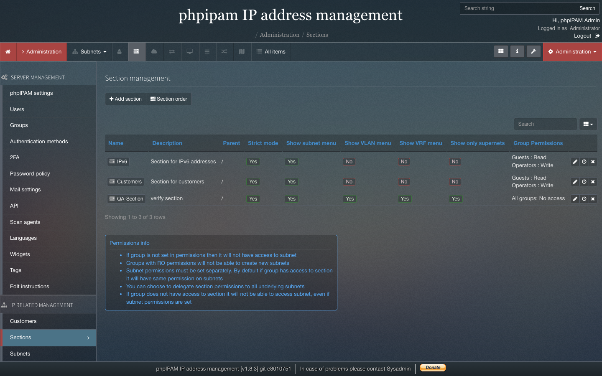Click the Add section button
Screen dimensions: 602x376
tap(125, 99)
